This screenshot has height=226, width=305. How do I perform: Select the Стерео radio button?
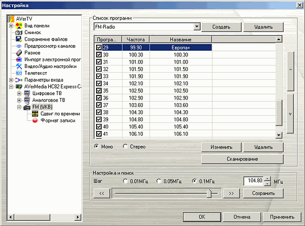point(126,147)
